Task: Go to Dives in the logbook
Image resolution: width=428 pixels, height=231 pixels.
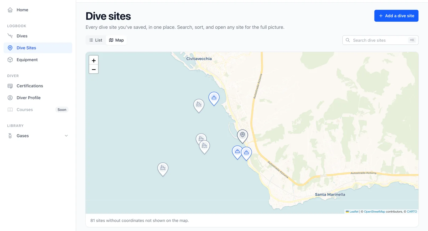Action: pos(38,36)
